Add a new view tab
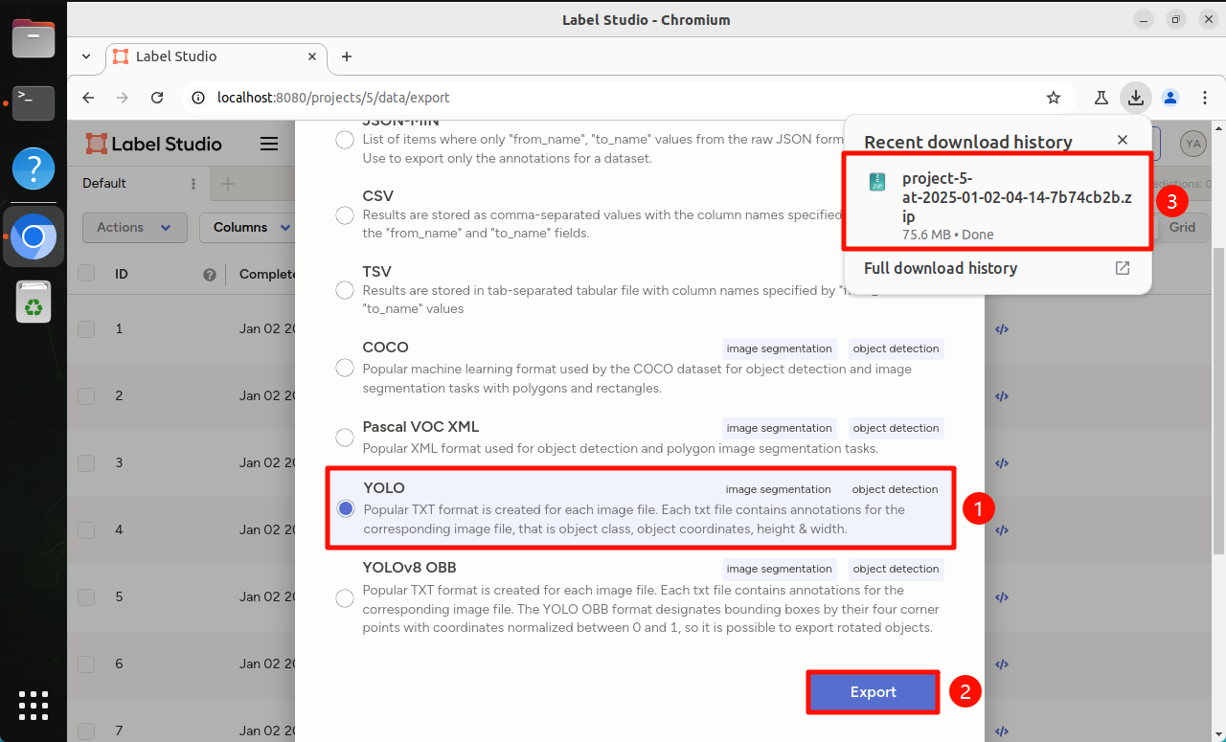This screenshot has width=1226, height=742. pyautogui.click(x=227, y=184)
